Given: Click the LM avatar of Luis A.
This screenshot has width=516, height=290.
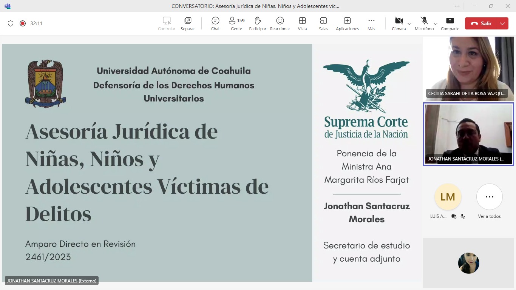Looking at the screenshot, I should (448, 197).
